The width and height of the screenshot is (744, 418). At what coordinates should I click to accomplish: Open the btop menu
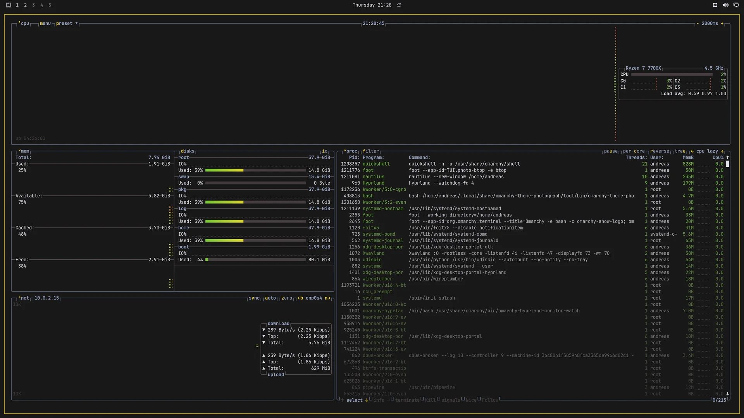(45, 24)
